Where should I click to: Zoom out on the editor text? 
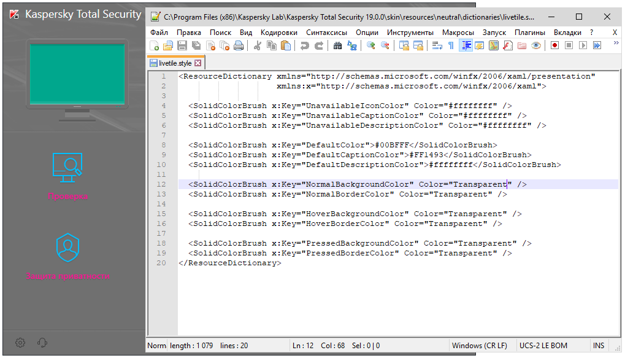pos(385,45)
